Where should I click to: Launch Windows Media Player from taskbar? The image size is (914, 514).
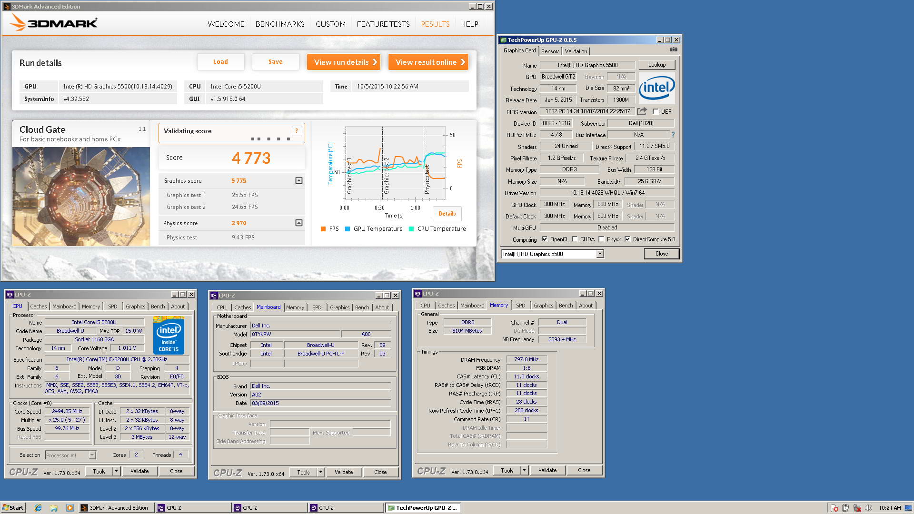click(70, 508)
